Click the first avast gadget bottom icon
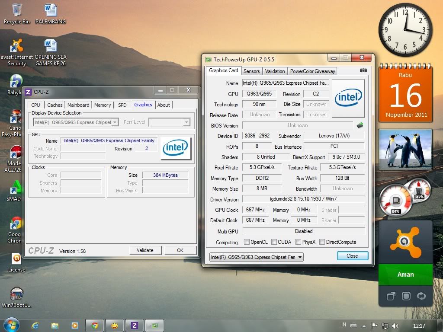The height and width of the screenshot is (332, 443). click(x=391, y=296)
